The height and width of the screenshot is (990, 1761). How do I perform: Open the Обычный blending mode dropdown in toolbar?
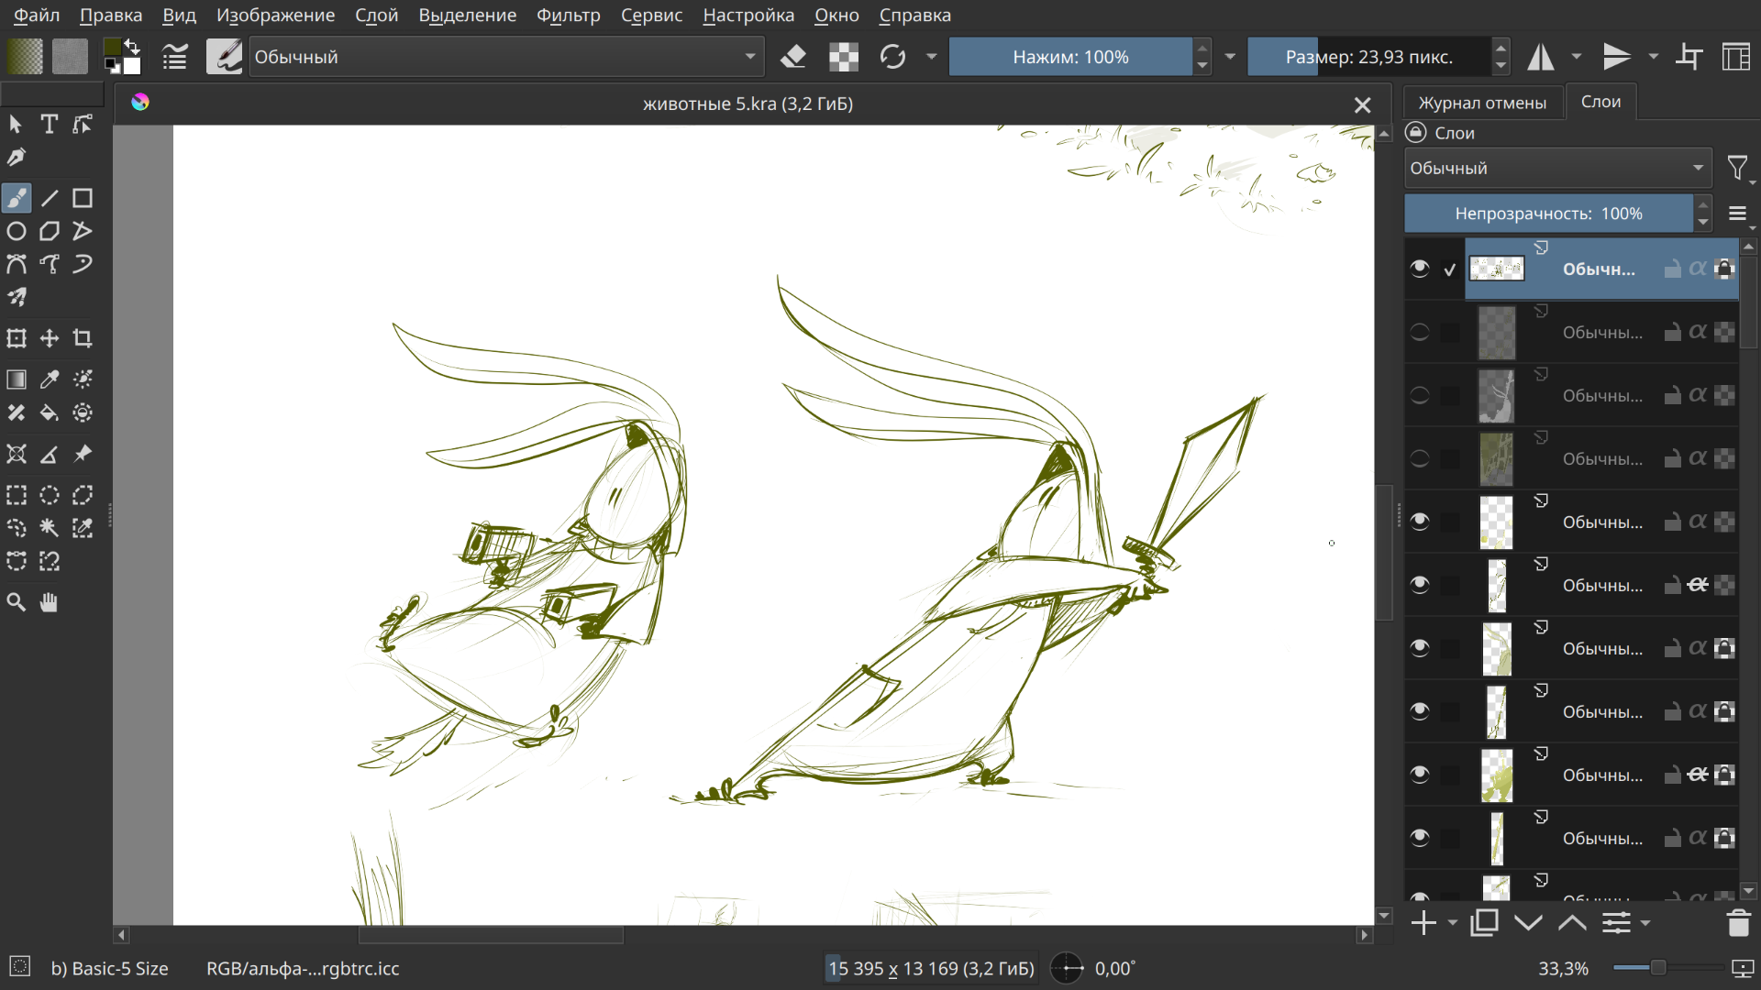[506, 57]
